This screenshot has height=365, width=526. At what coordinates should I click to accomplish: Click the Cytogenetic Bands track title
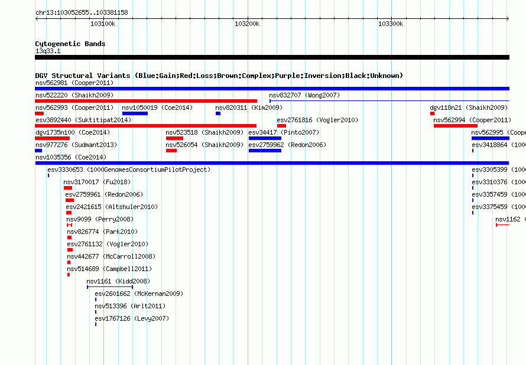point(70,44)
